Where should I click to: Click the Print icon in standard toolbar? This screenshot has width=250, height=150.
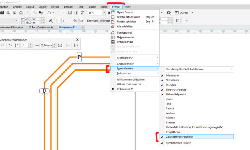(x=21, y=13)
